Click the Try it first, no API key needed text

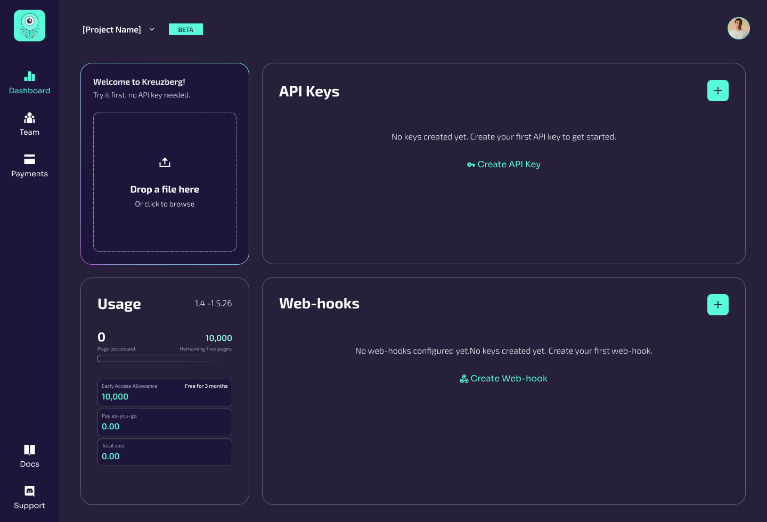[x=142, y=95]
